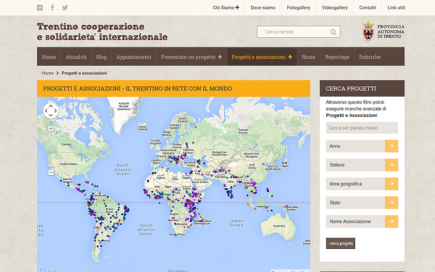Viewport: 435px width, 272px height.
Task: Open the Reportage section
Action: tap(337, 57)
